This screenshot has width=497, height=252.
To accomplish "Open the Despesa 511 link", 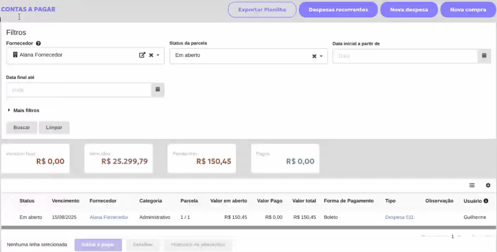I will 400,217.
